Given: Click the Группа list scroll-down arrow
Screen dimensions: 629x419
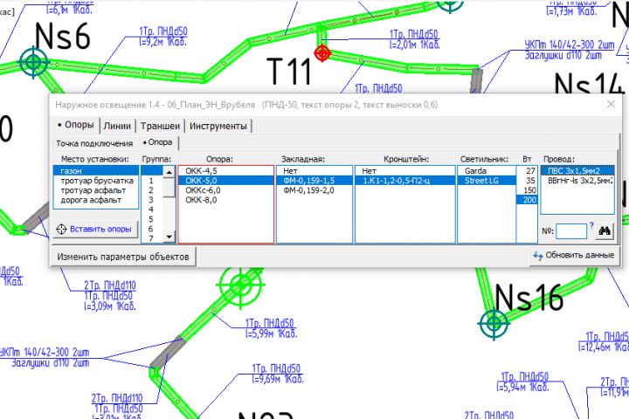Looking at the screenshot, I should tap(169, 237).
